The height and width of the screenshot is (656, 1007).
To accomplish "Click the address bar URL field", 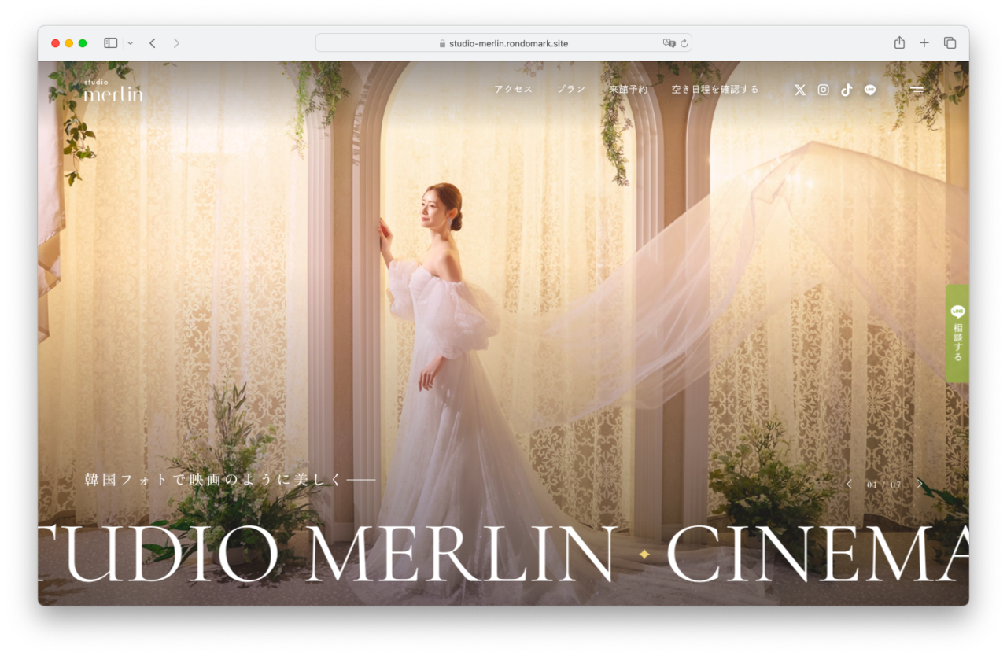I will 503,43.
